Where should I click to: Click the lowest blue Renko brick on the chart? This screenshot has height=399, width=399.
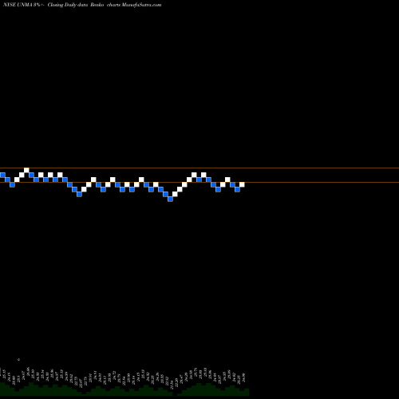[170, 199]
